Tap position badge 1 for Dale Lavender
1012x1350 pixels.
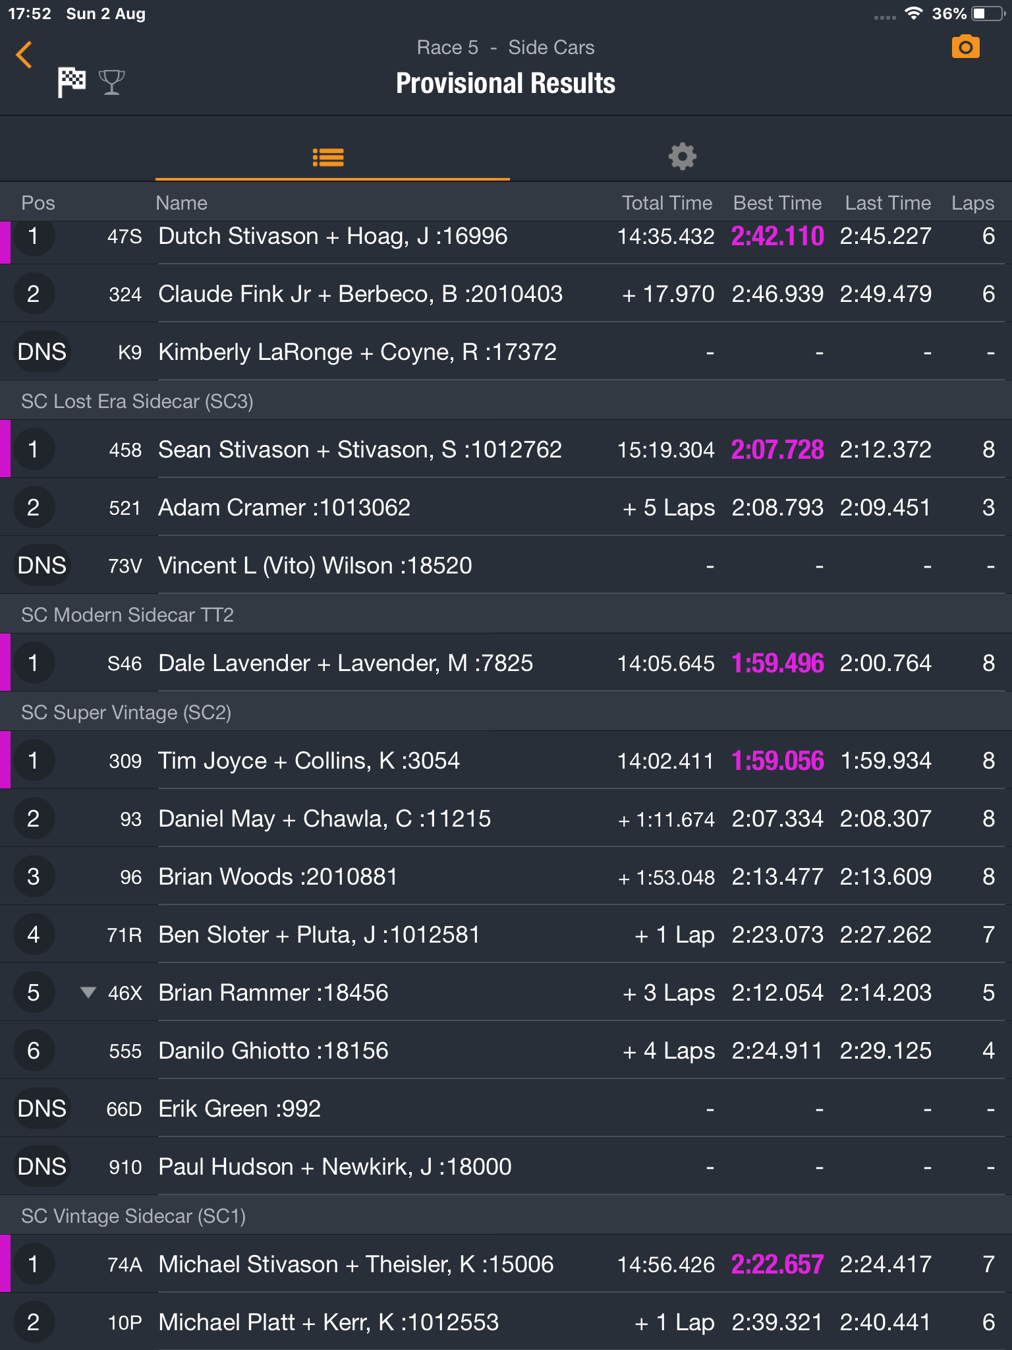click(34, 662)
